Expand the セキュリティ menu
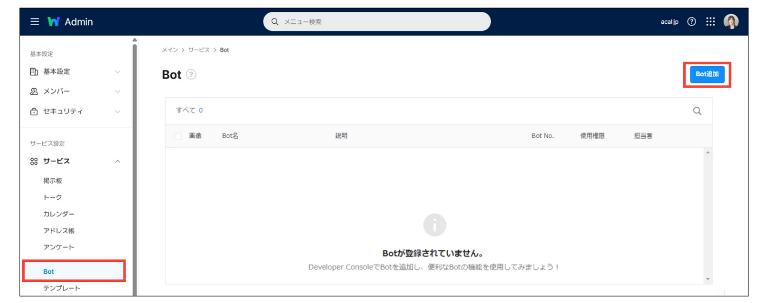This screenshot has width=768, height=303. click(74, 111)
